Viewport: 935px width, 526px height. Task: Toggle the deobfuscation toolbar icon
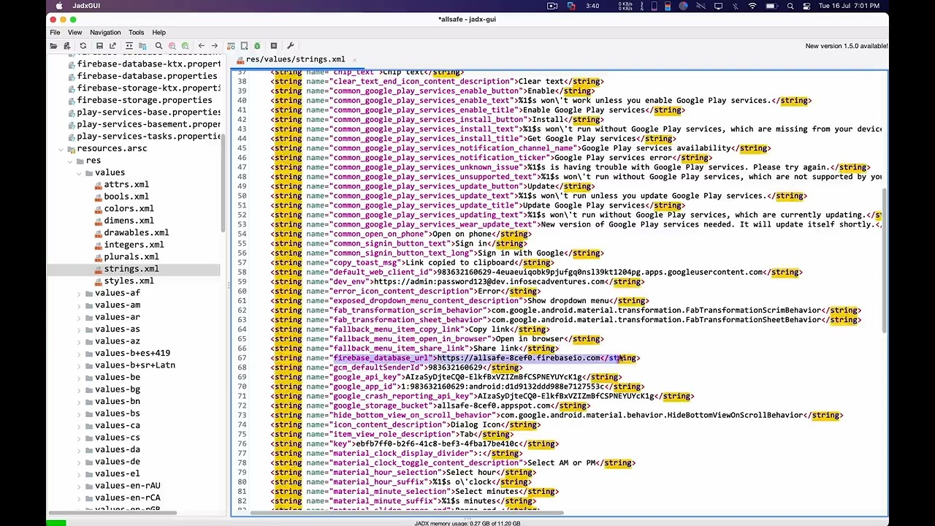(x=231, y=46)
